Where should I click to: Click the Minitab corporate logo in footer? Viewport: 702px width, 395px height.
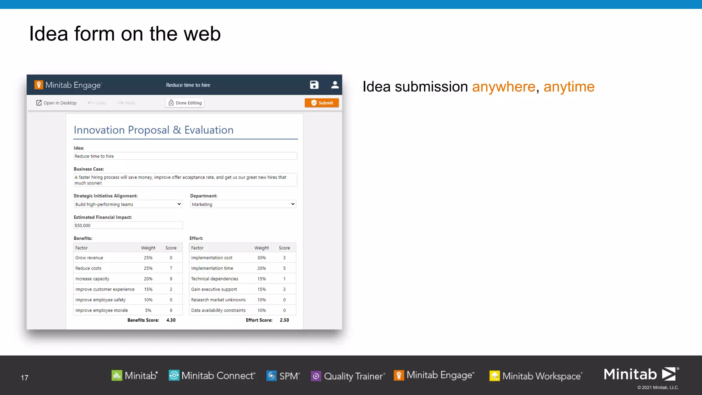point(641,374)
